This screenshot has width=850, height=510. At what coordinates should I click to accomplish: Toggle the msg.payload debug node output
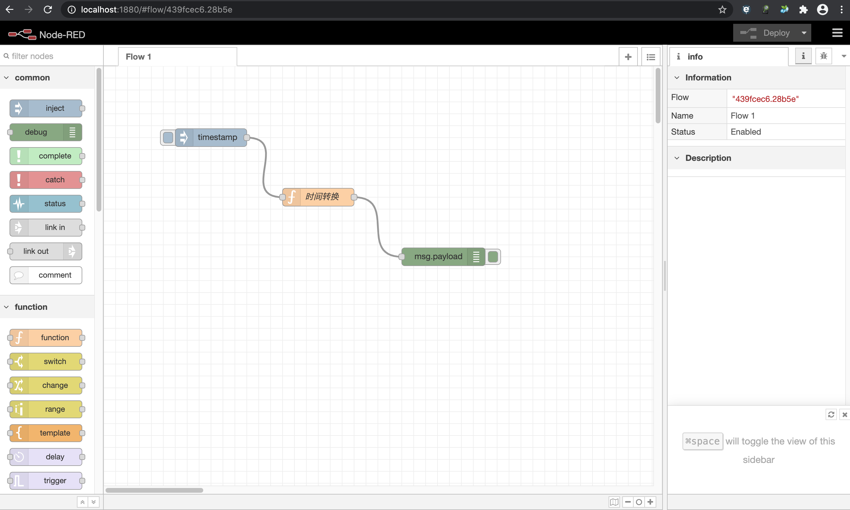tap(493, 257)
